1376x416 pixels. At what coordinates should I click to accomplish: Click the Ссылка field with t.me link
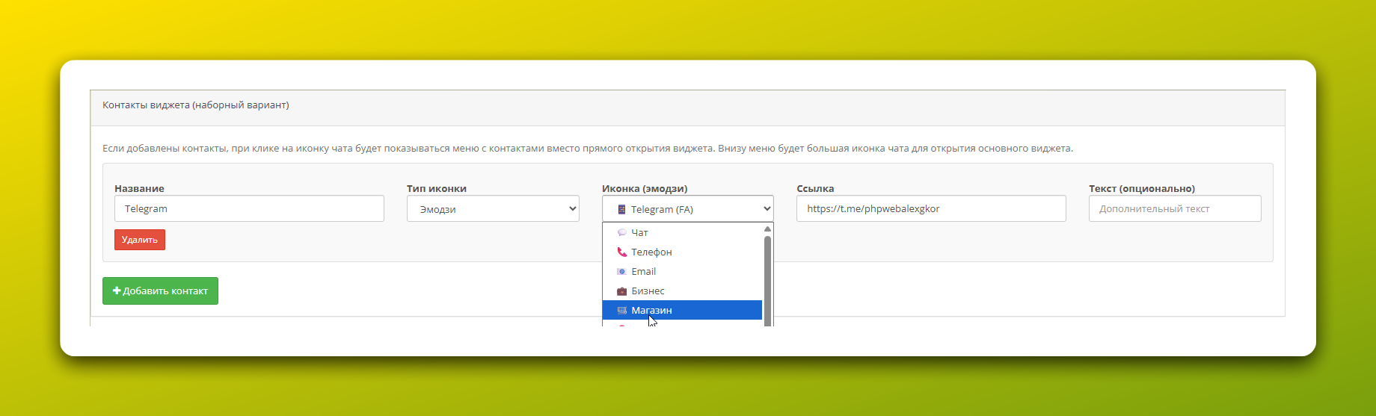(931, 209)
